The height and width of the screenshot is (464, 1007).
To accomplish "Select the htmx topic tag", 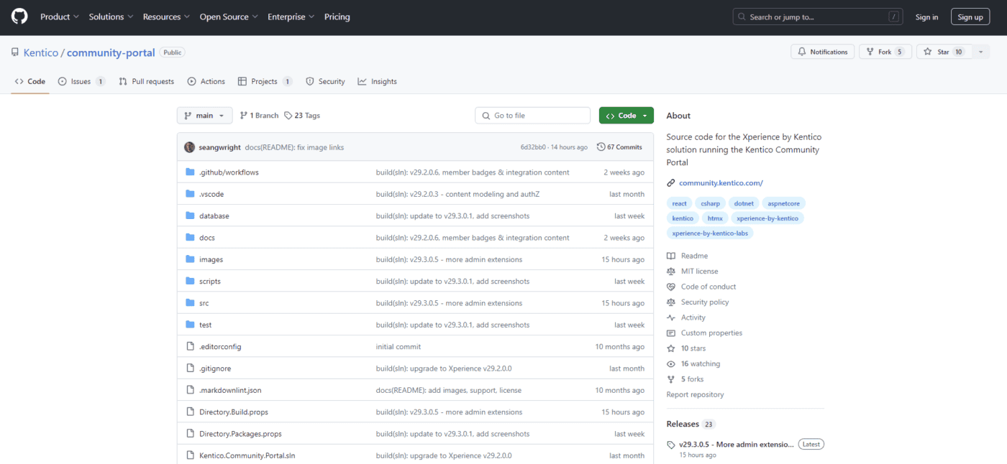I will tap(715, 218).
